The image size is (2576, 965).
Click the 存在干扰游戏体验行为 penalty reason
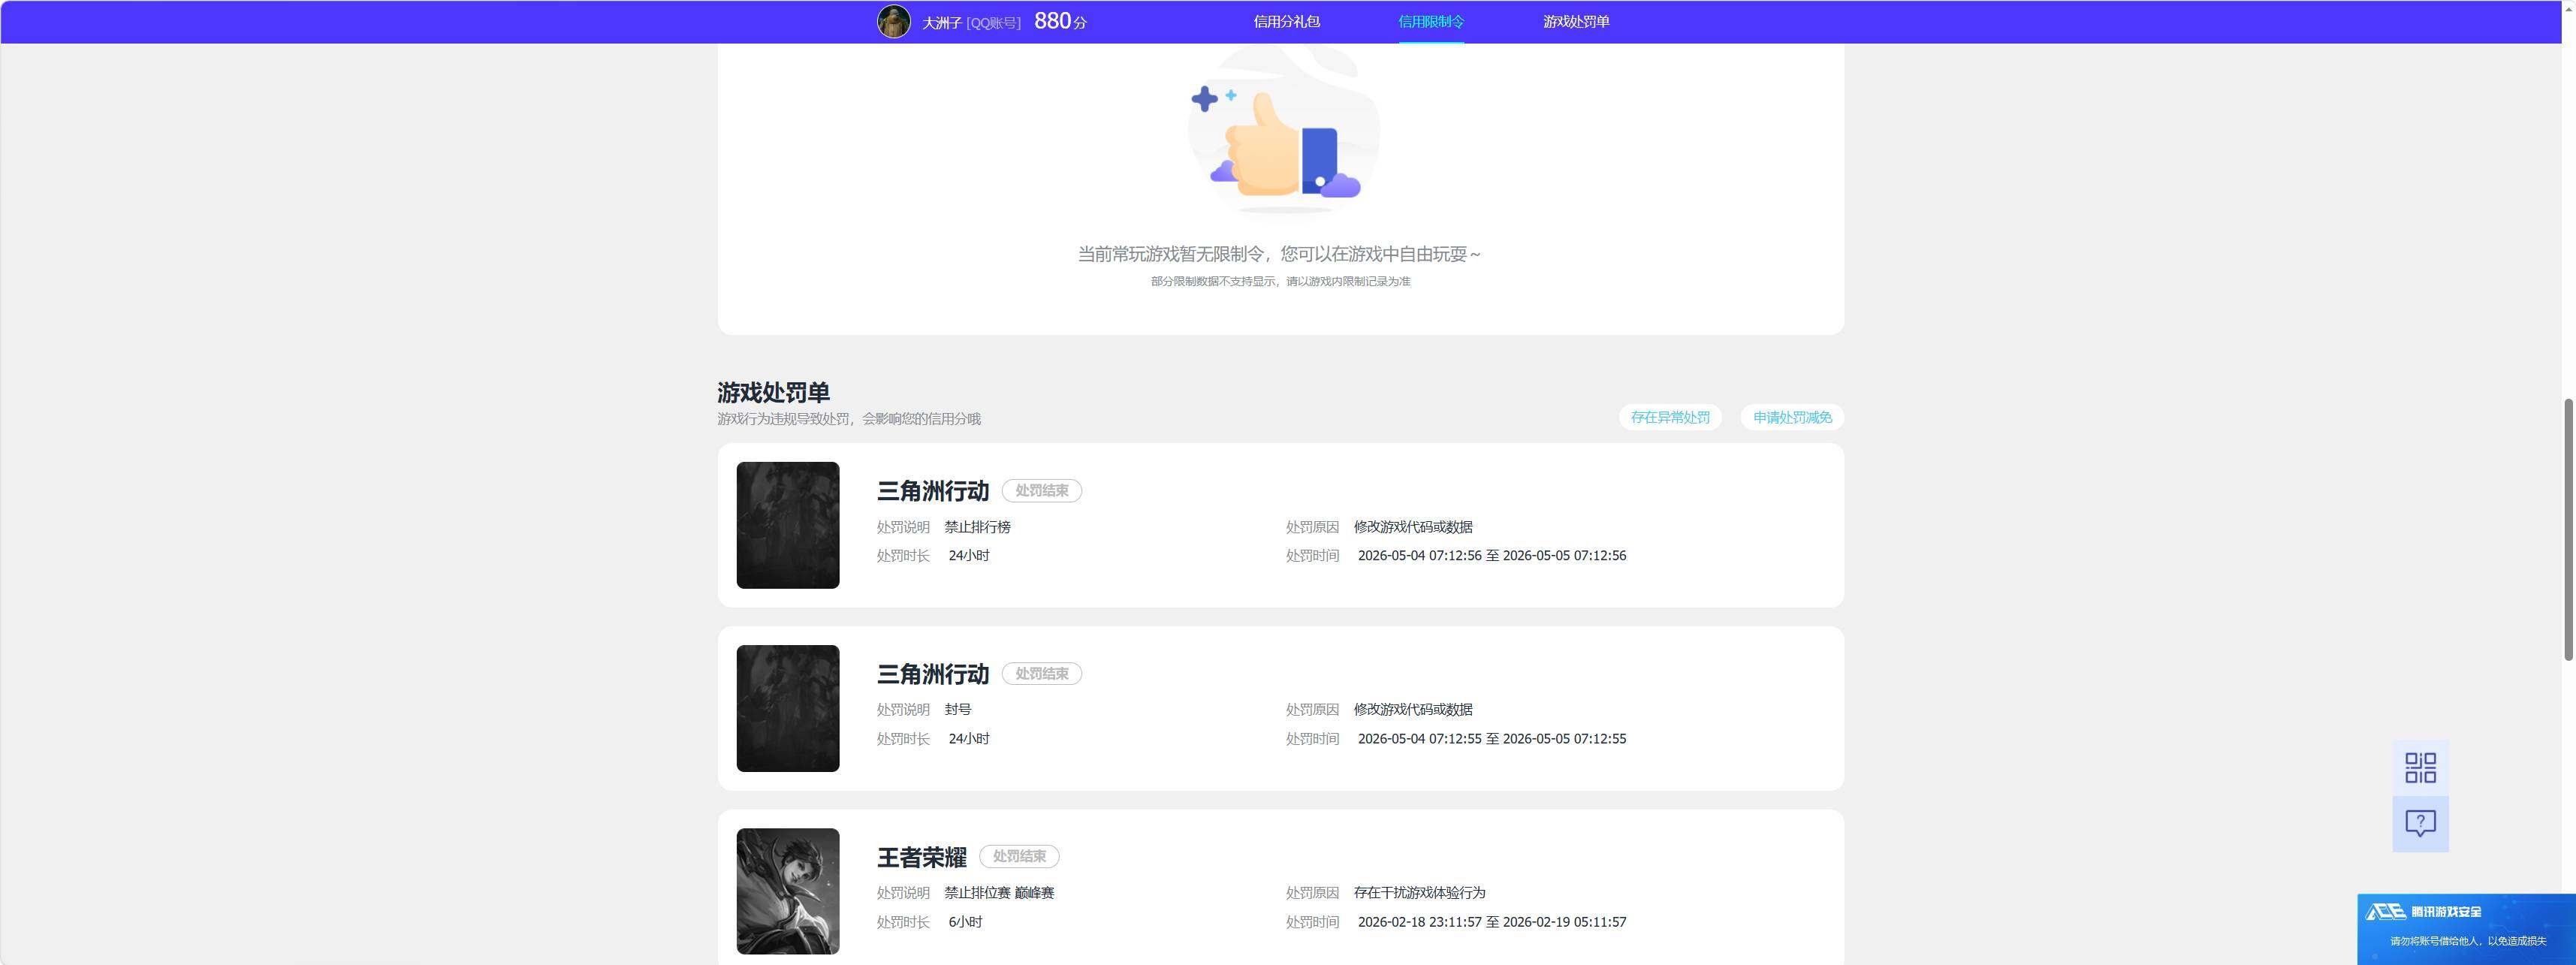click(1419, 892)
